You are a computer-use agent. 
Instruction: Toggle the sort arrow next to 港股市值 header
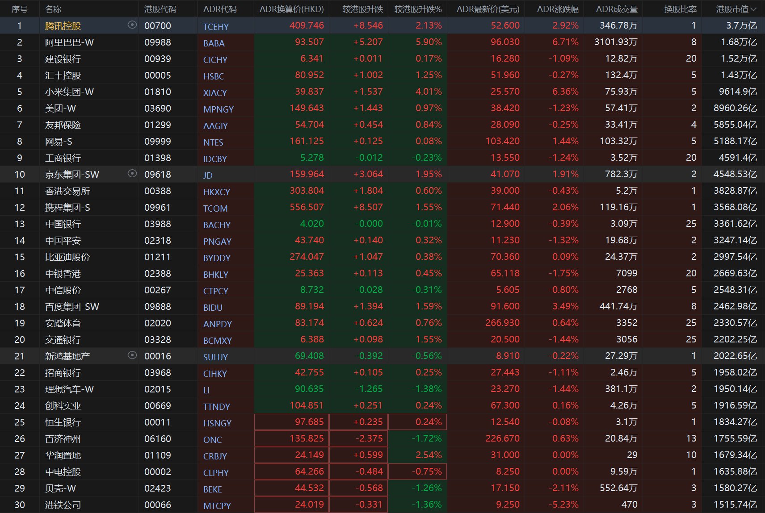[x=754, y=9]
